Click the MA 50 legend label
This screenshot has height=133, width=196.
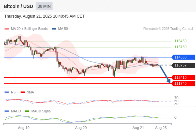[63, 29]
